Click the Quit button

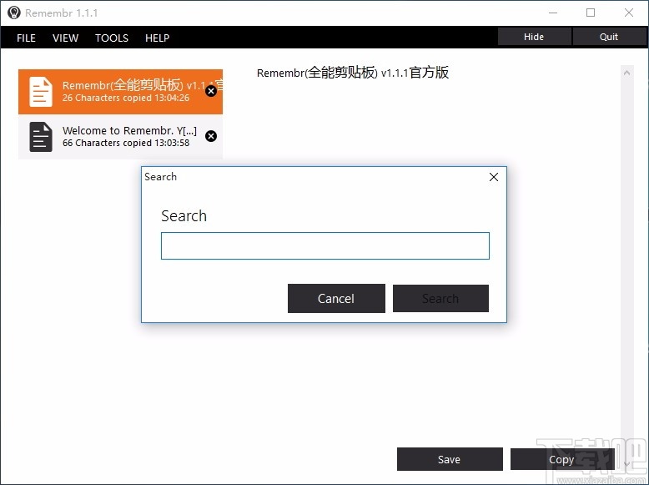pos(609,37)
